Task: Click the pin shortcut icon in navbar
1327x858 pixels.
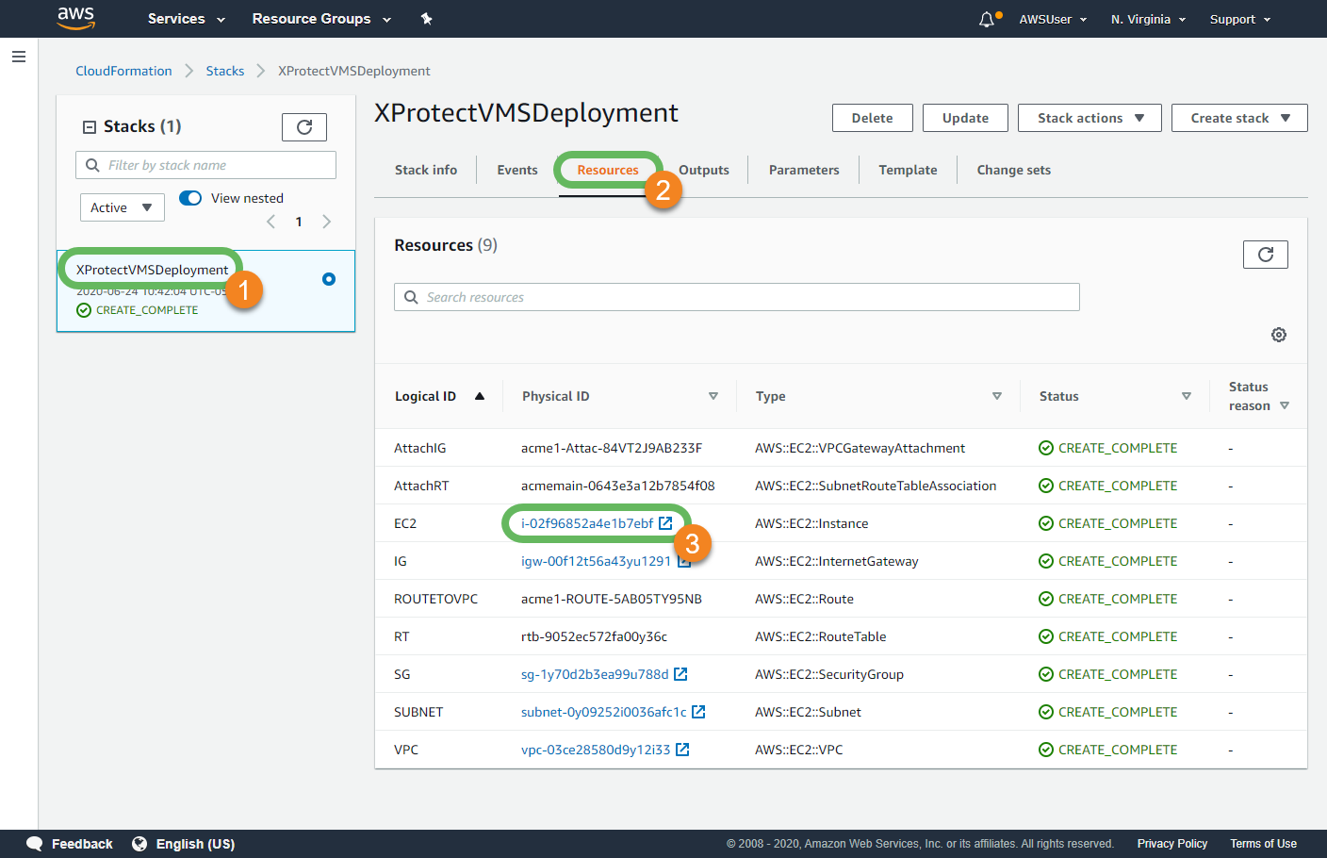Action: pos(426,19)
